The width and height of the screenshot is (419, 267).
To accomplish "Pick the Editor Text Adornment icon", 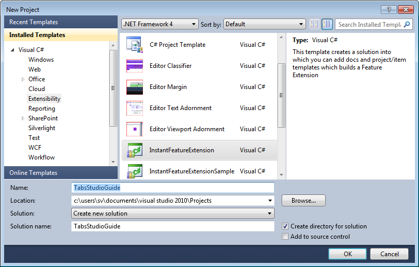I will [x=134, y=108].
